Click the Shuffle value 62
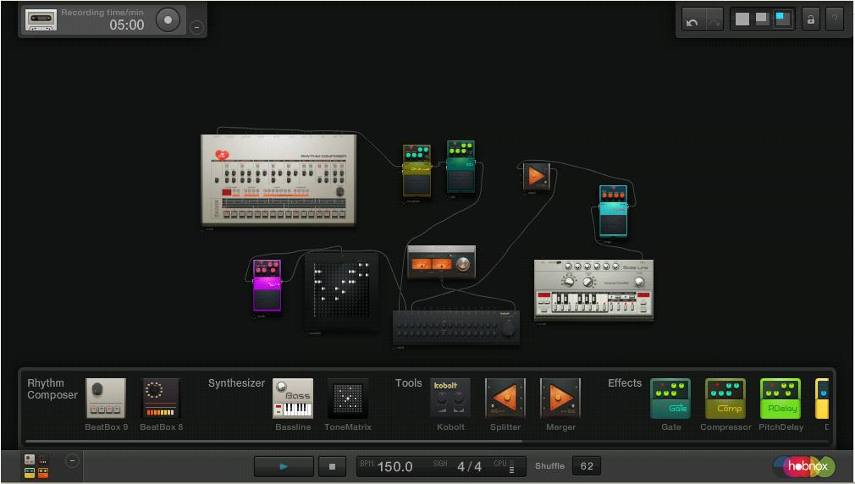This screenshot has width=855, height=484. [x=587, y=466]
